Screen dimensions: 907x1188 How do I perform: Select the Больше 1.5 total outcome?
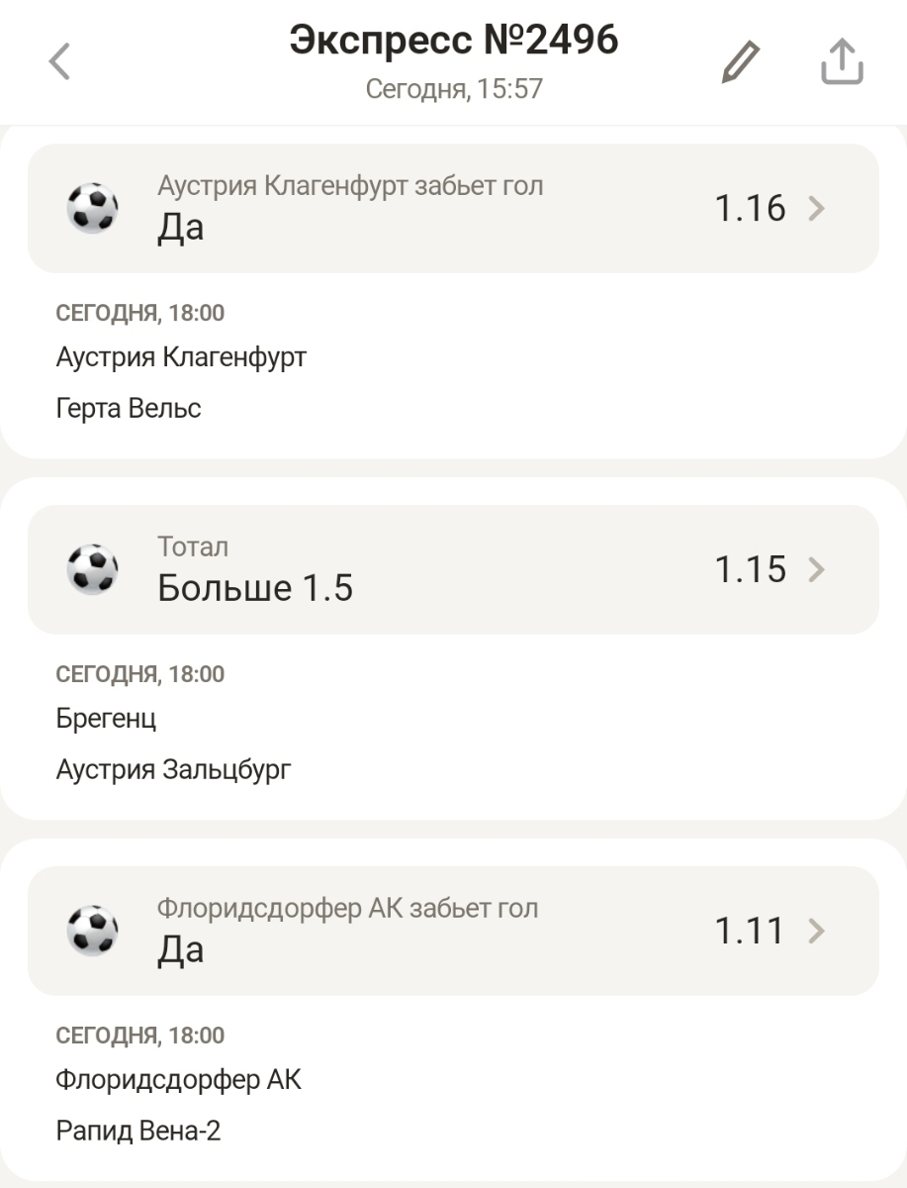[255, 588]
